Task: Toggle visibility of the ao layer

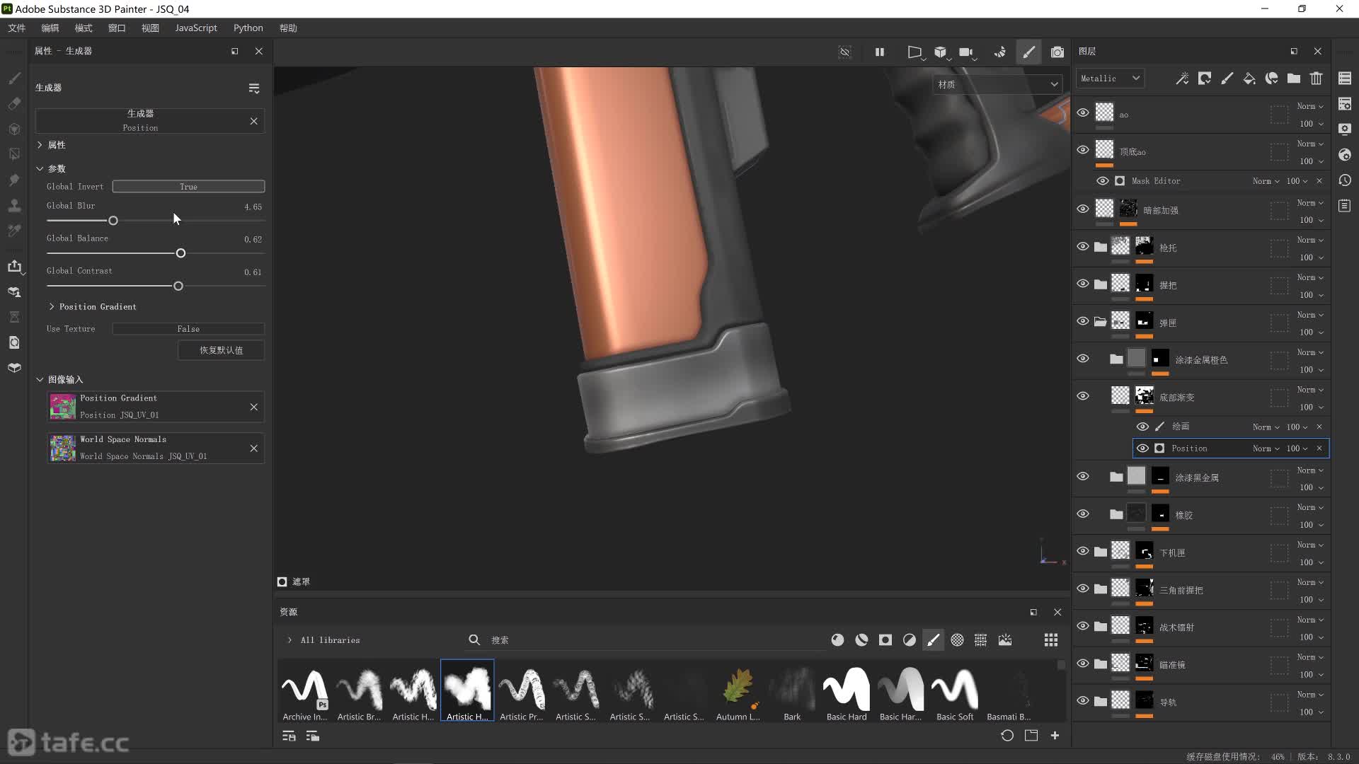Action: 1083,112
